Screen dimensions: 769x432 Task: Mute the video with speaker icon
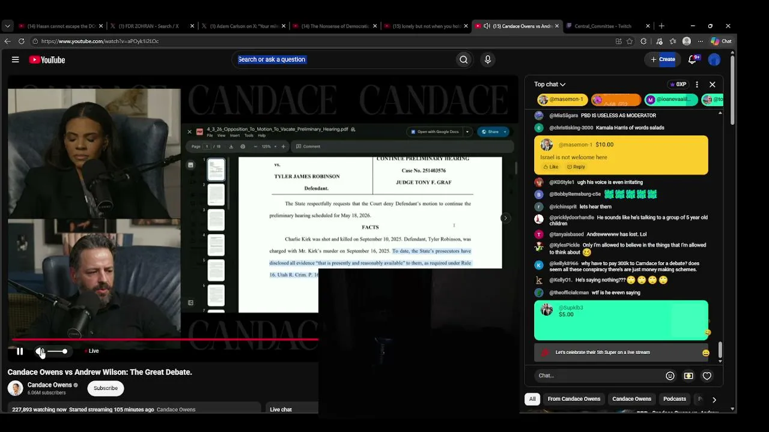40,352
